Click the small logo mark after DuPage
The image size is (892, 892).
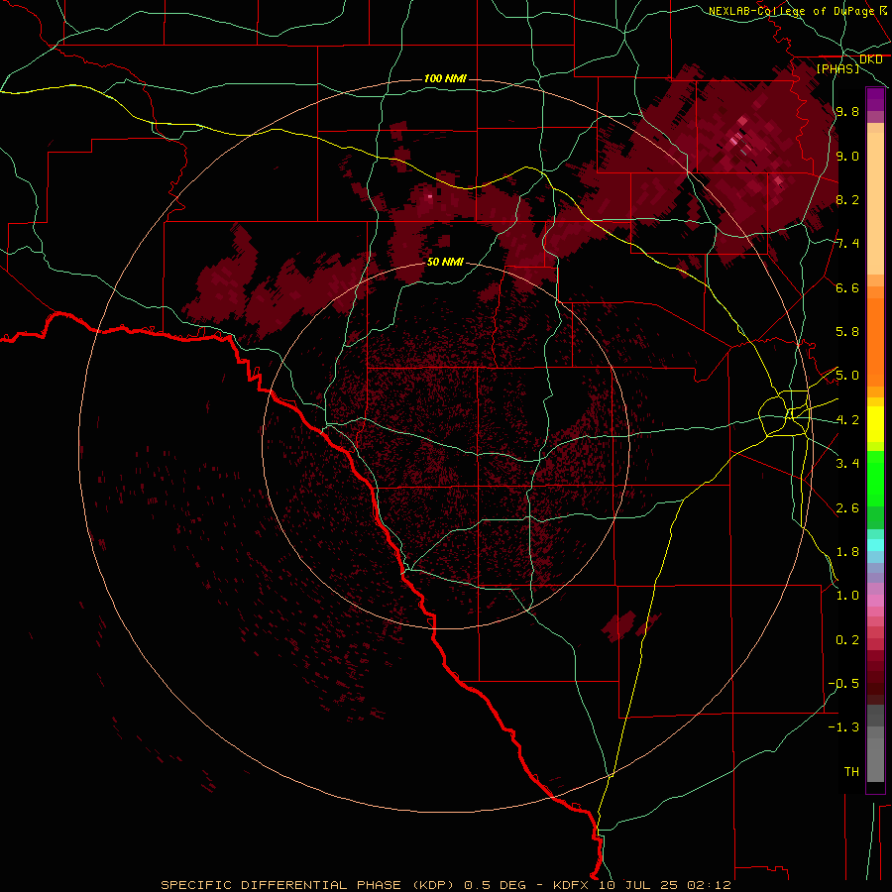coord(883,10)
